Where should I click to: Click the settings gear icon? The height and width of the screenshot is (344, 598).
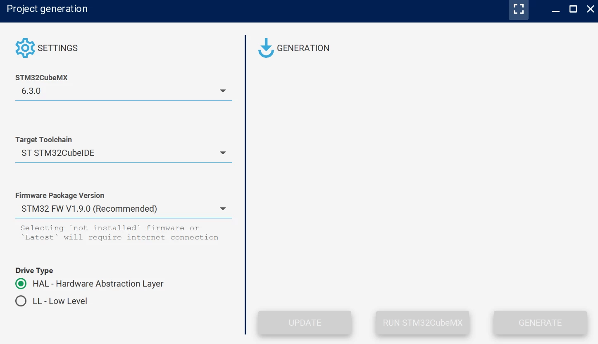point(25,48)
